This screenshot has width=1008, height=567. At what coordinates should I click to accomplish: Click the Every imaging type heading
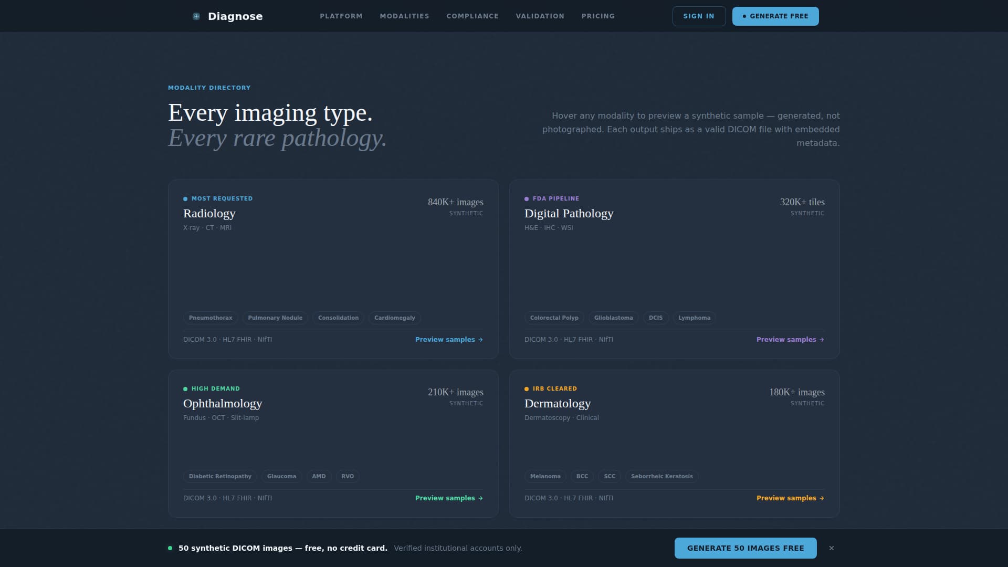(270, 113)
